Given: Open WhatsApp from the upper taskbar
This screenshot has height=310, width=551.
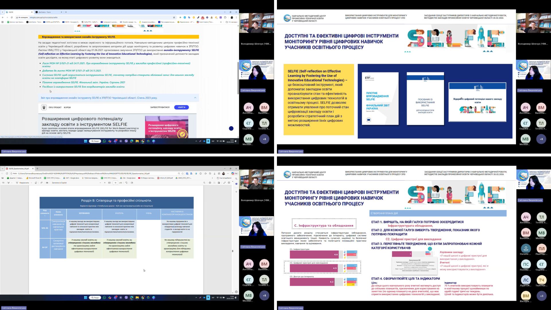Looking at the screenshot, I should pyautogui.click(x=104, y=141).
